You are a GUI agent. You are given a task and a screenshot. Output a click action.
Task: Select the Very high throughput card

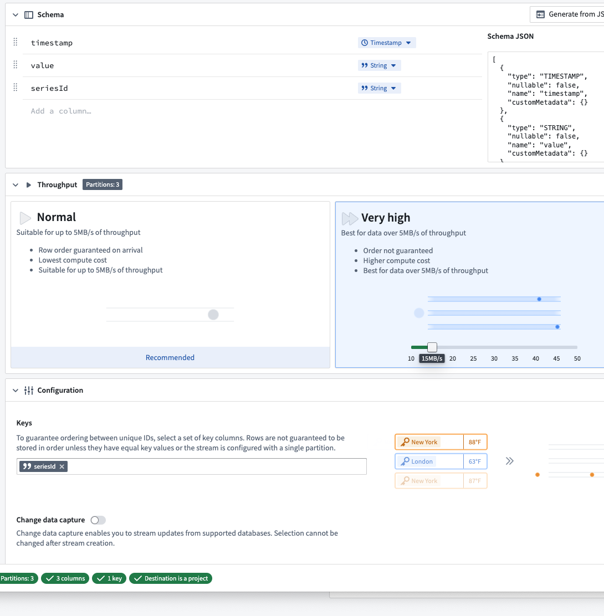click(x=469, y=285)
